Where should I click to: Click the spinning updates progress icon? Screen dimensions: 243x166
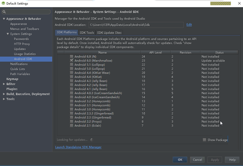[91, 140]
